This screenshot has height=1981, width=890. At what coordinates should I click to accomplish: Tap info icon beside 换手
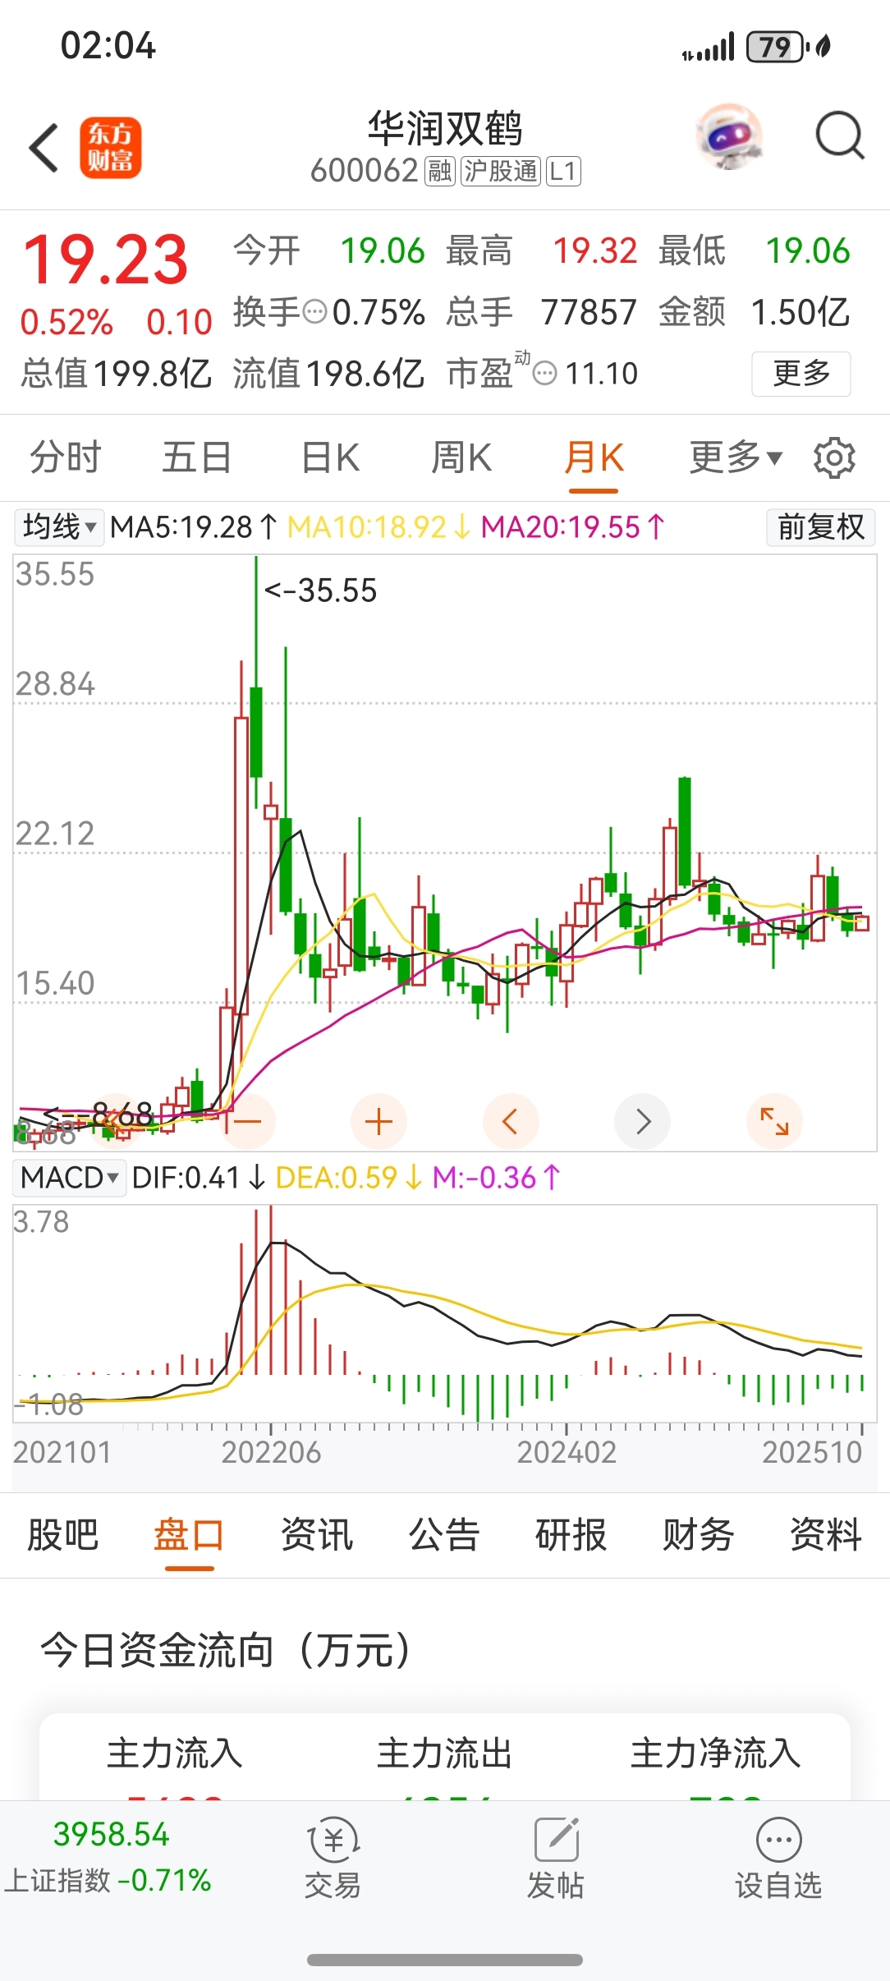click(315, 312)
